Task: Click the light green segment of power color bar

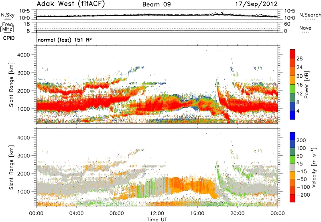Action: click(293, 89)
